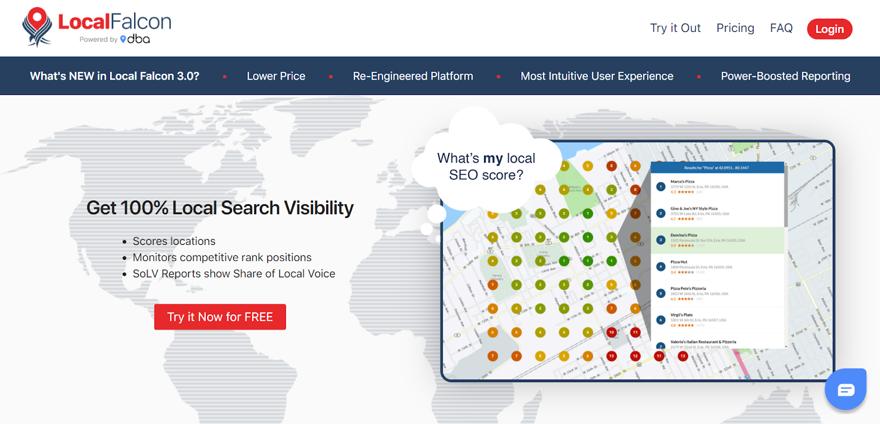Click the Get 100% Local Search Visibility heading
Viewport: 880px width, 424px height.
(220, 208)
